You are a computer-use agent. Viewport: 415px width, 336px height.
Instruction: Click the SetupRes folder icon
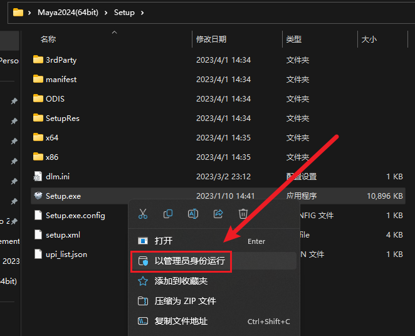[38, 118]
